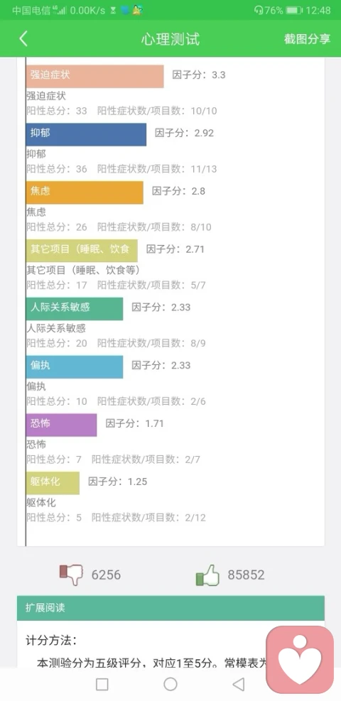Tap the 偏执 light blue bar
The width and height of the screenshot is (341, 701).
[x=74, y=367]
